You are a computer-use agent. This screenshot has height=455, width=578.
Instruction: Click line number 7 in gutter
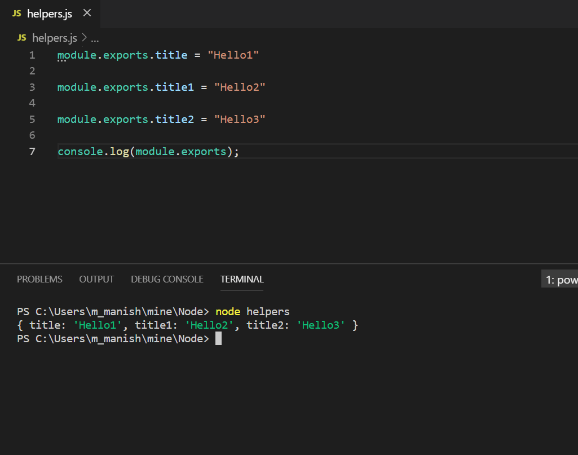point(32,152)
